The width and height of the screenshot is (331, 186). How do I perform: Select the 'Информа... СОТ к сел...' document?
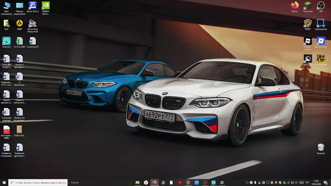pyautogui.click(x=6, y=79)
